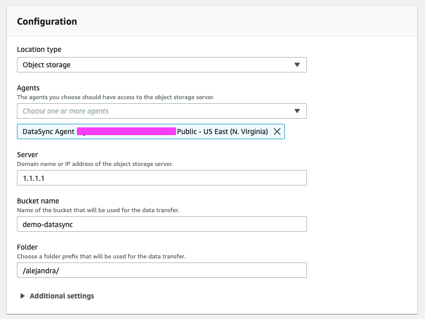Click the Agents field label
The image size is (425, 319).
coord(28,88)
